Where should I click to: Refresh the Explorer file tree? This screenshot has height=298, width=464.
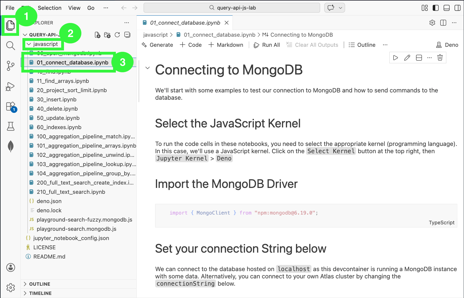pyautogui.click(x=117, y=35)
